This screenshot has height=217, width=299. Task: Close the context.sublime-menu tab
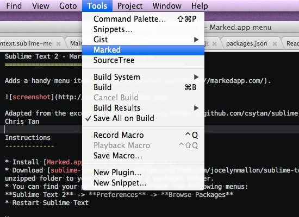tap(58, 44)
